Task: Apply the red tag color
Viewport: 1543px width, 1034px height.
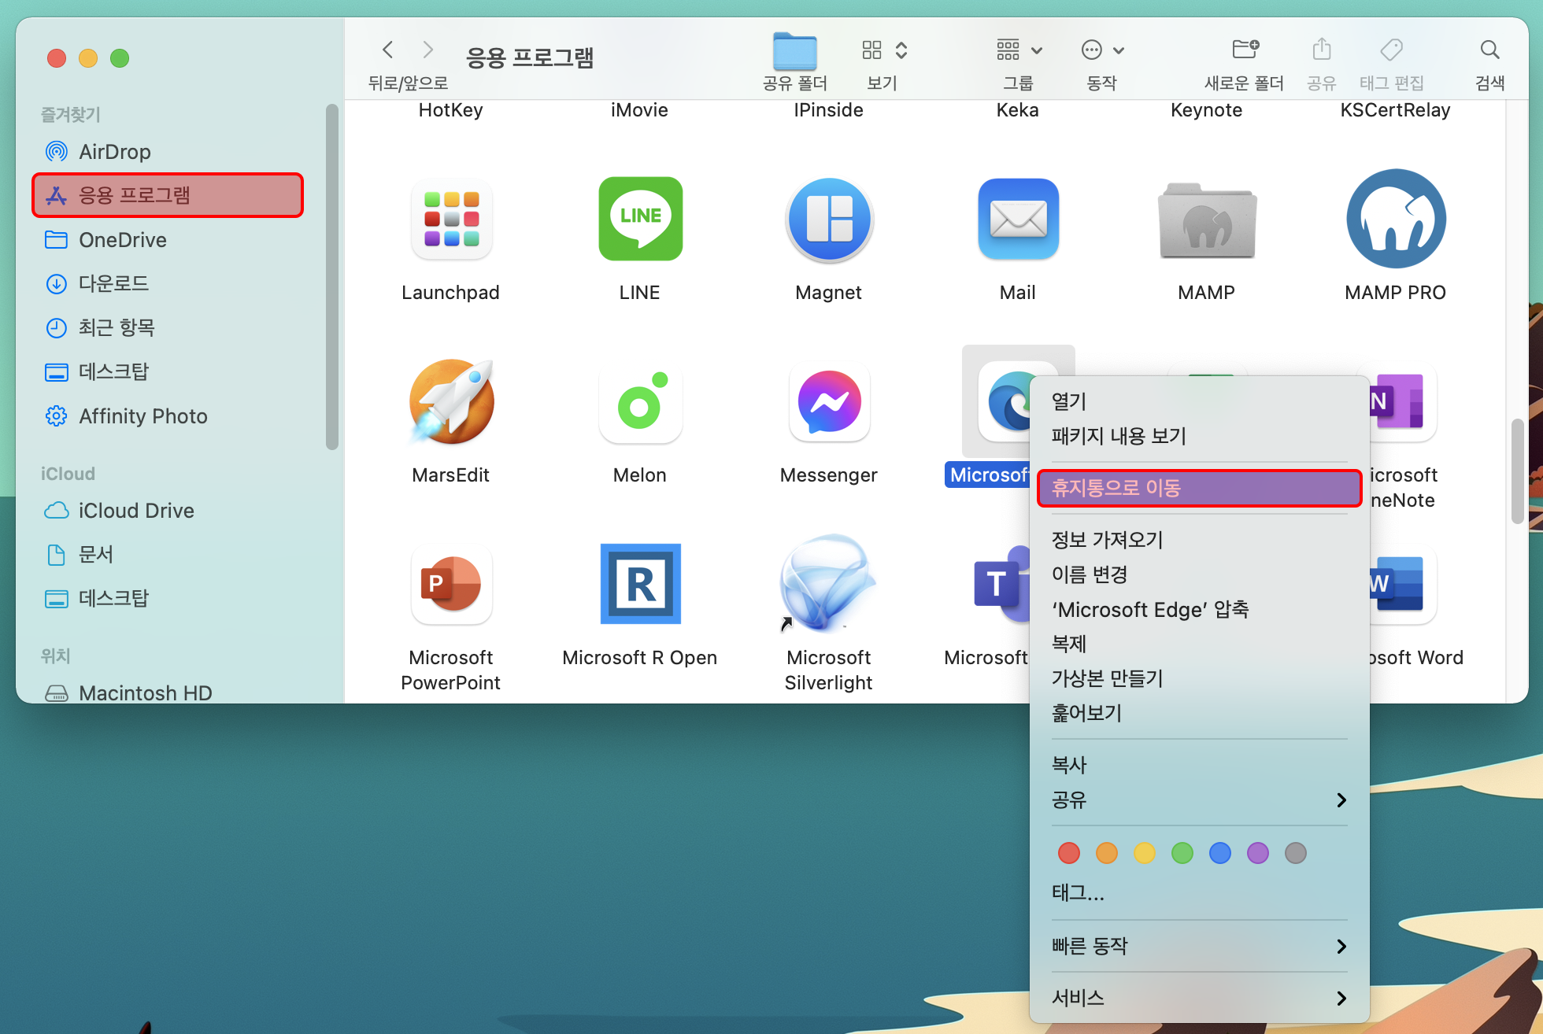Action: pos(1069,853)
